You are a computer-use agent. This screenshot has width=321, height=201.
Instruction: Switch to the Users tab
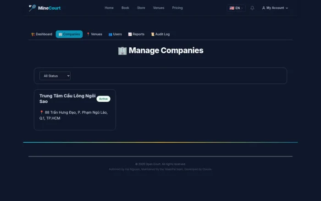tap(115, 34)
